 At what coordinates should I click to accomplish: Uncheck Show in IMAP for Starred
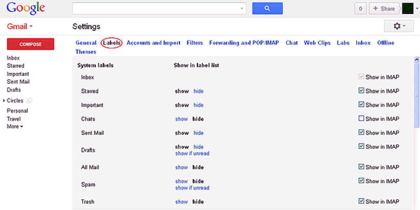pos(362,90)
